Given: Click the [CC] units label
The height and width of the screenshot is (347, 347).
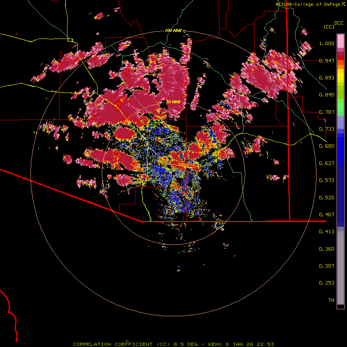Looking at the screenshot, I should click(x=329, y=27).
